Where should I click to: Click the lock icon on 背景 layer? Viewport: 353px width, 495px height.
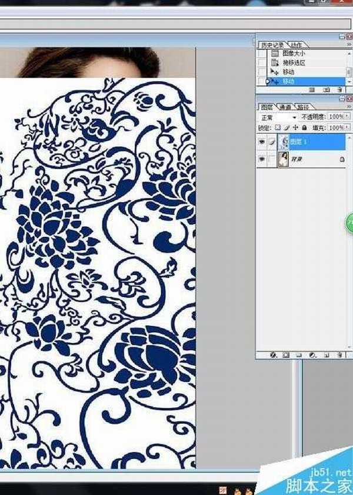[342, 160]
